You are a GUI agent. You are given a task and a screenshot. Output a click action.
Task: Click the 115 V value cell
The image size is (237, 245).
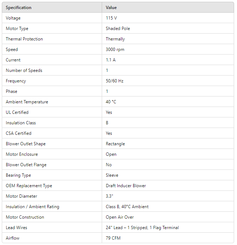[111, 18]
